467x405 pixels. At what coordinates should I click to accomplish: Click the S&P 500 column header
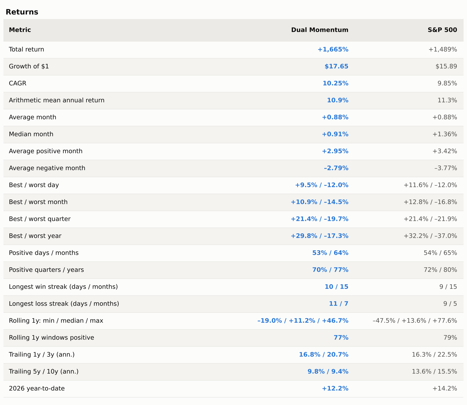click(x=442, y=30)
